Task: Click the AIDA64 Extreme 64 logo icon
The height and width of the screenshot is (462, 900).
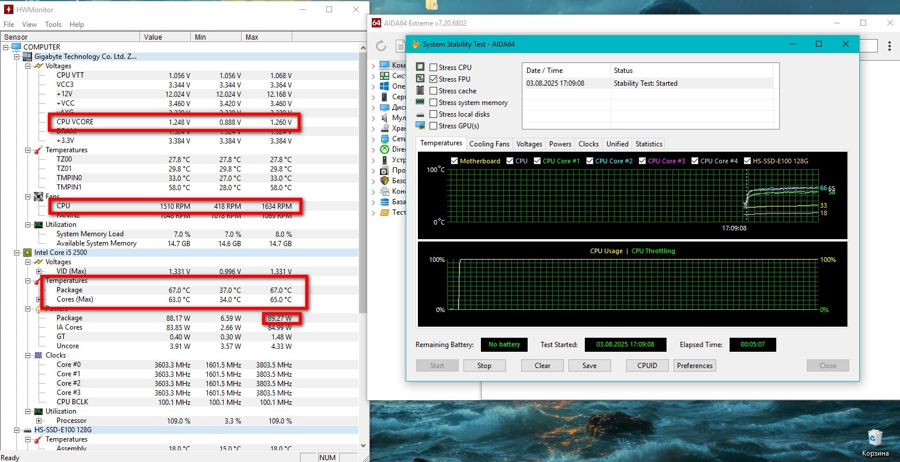Action: [x=376, y=23]
